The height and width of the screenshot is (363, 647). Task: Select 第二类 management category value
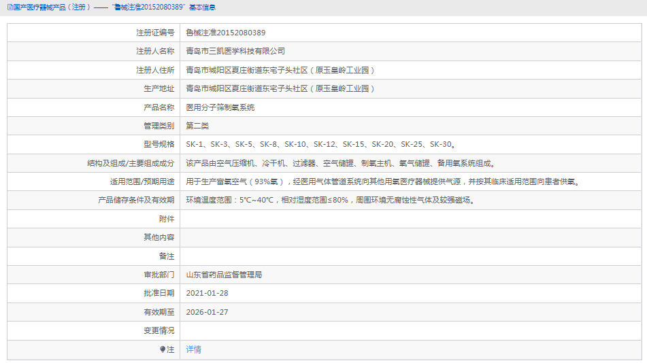tap(198, 126)
